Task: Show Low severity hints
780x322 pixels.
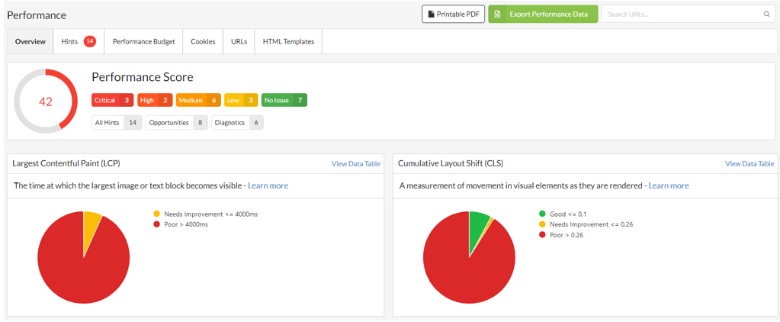Action: [241, 100]
